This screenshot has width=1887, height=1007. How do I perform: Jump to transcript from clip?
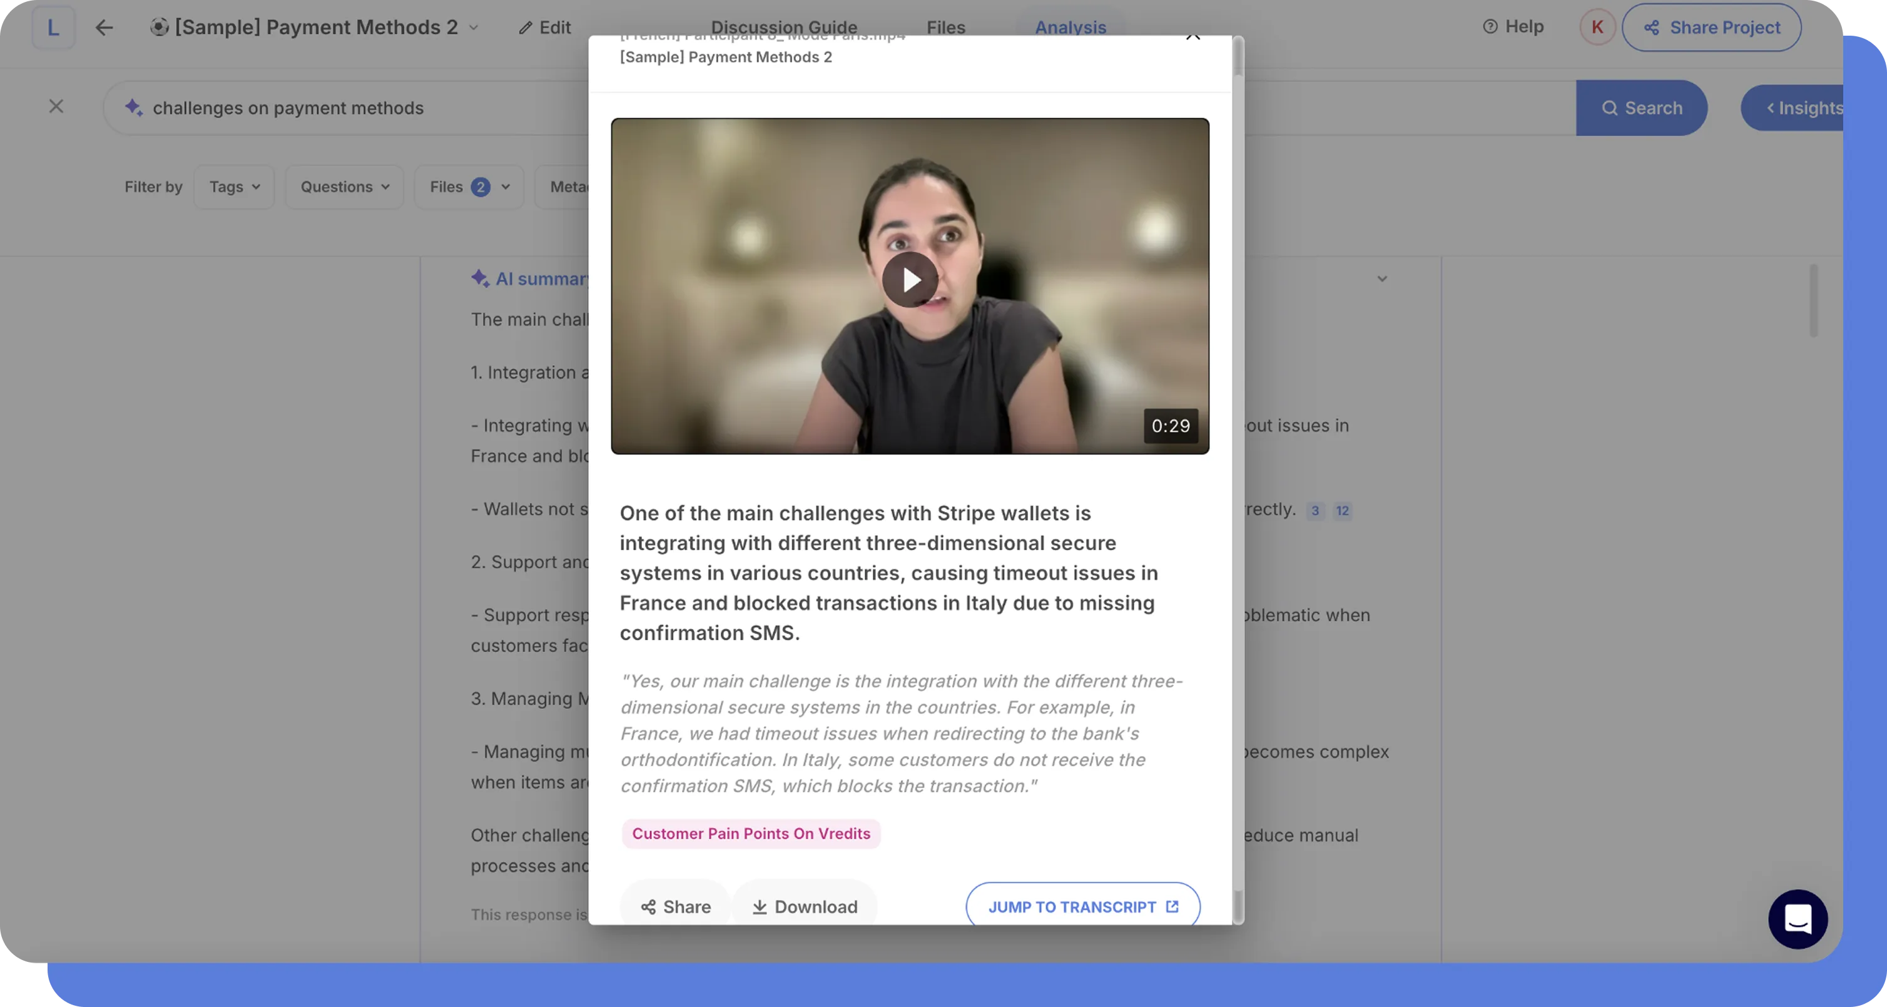1082,906
